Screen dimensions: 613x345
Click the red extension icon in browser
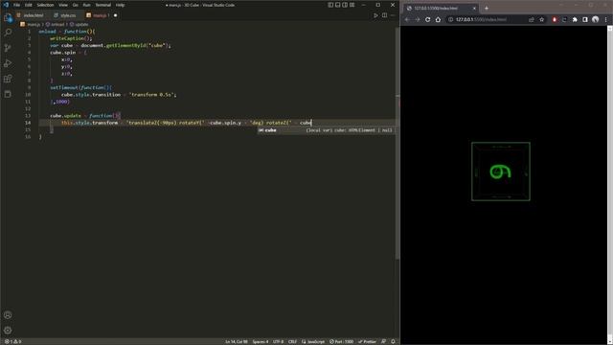pyautogui.click(x=555, y=19)
